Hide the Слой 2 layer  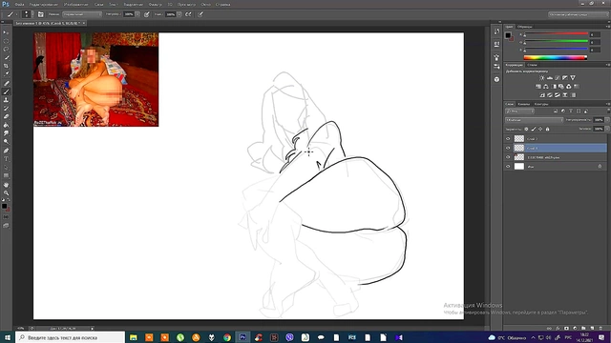pyautogui.click(x=508, y=139)
